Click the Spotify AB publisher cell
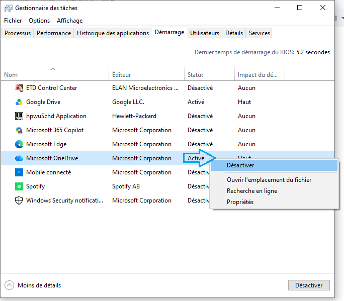Viewport: 344px width, 301px height. pos(126,186)
